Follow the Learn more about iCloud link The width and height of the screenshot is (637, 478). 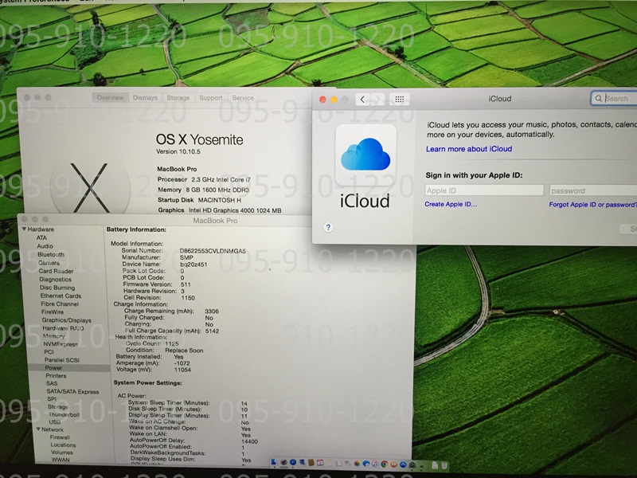tap(469, 149)
